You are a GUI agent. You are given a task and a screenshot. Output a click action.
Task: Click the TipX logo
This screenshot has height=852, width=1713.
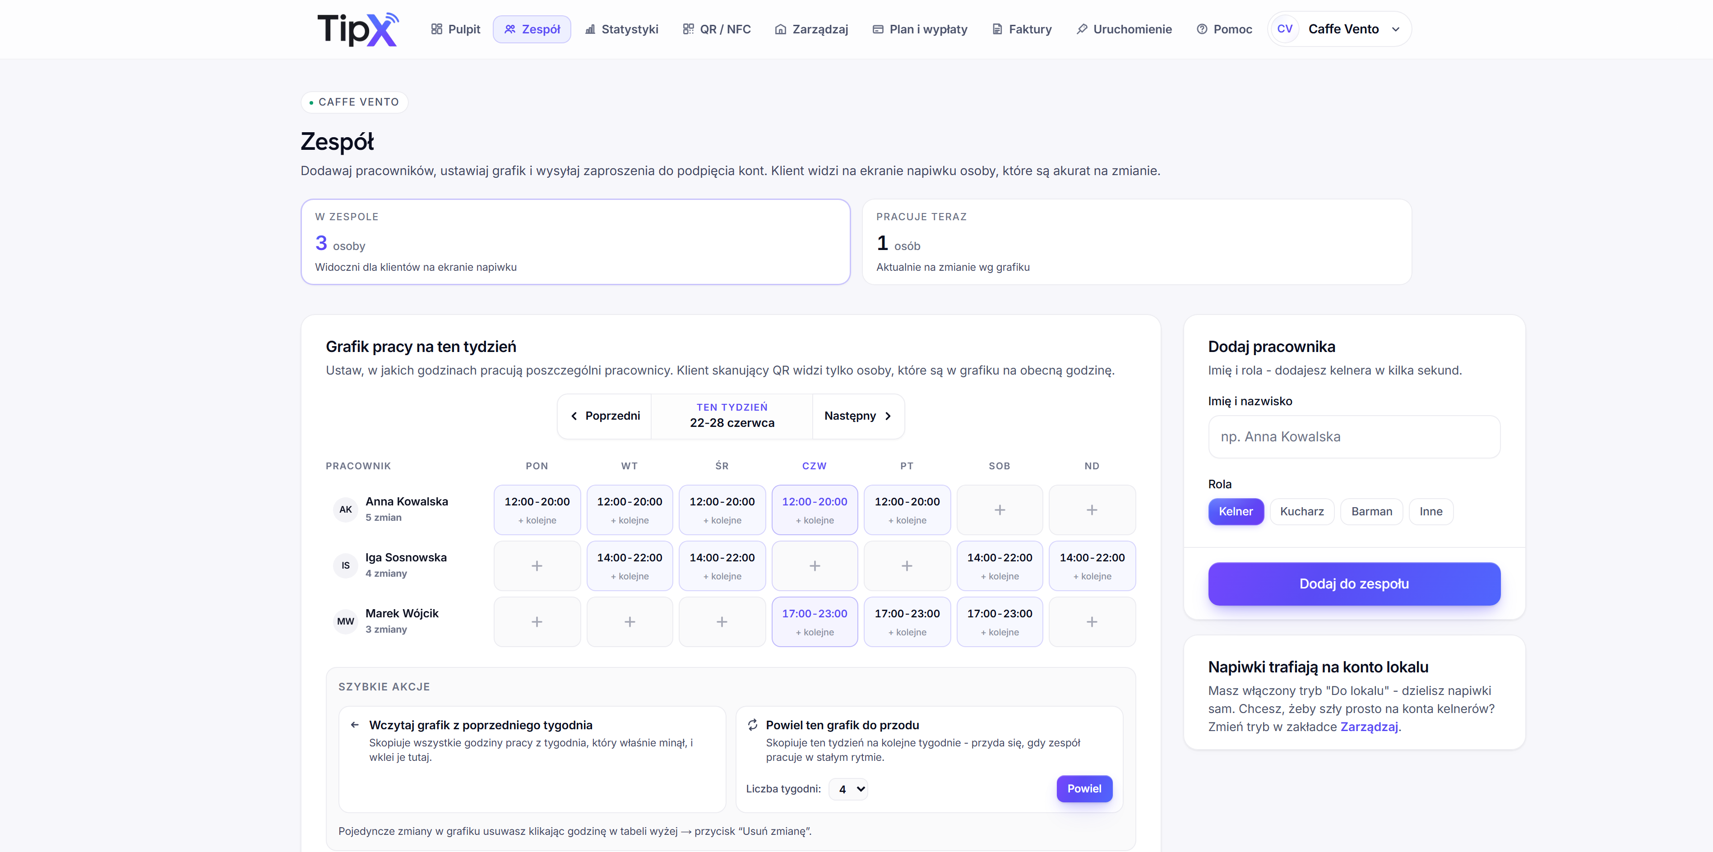tap(358, 29)
